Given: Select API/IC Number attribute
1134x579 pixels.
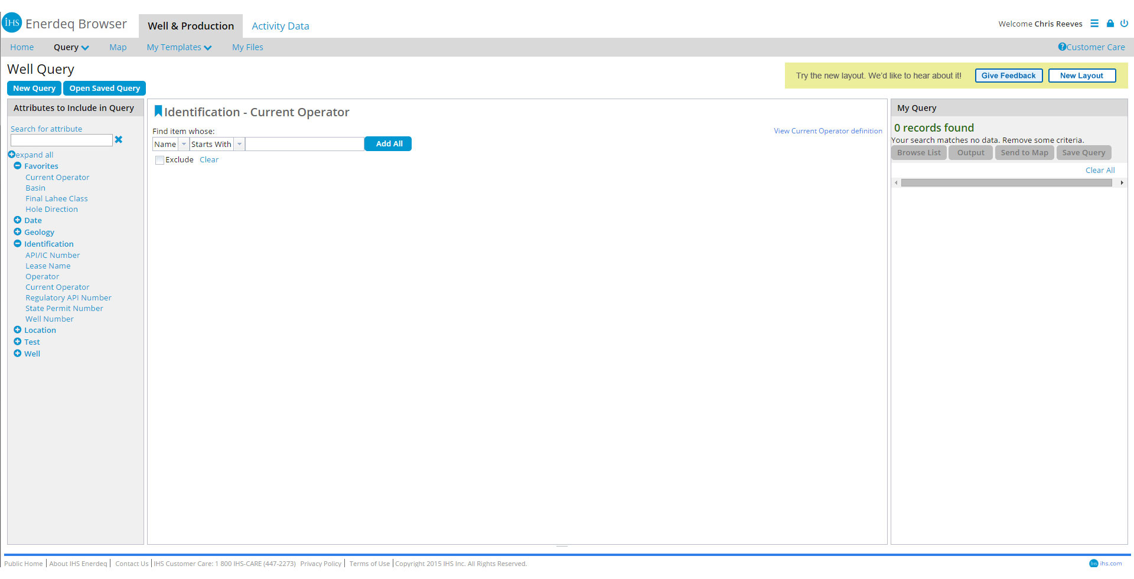Looking at the screenshot, I should point(53,255).
